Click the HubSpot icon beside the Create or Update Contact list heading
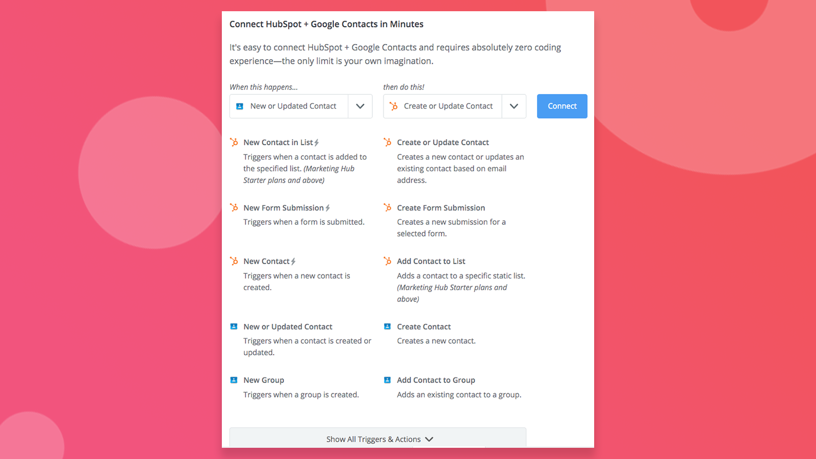Screen dimensions: 816x459 [388, 142]
